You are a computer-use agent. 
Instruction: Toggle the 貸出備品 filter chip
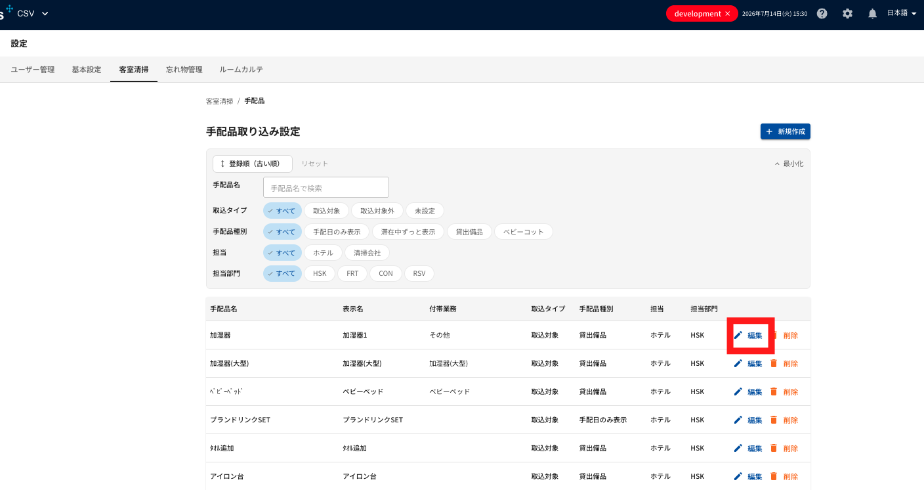pos(469,232)
